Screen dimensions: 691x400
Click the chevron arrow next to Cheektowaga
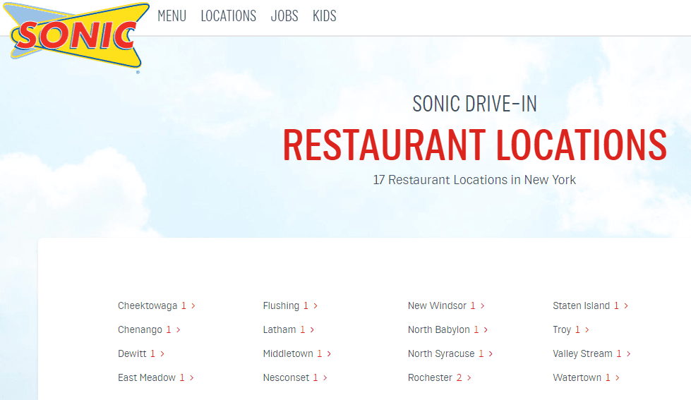193,305
